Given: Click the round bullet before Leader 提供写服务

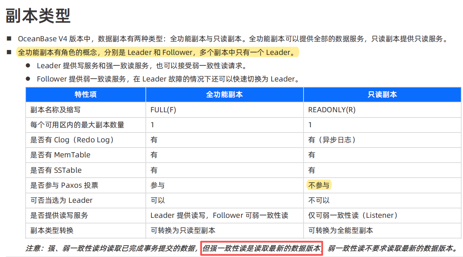Looking at the screenshot, I should pyautogui.click(x=28, y=65).
